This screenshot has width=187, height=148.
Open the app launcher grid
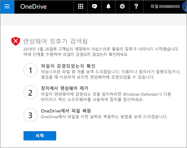pos(81,6)
